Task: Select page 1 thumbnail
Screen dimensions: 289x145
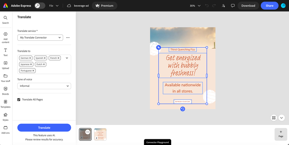Action: [x=85, y=135]
